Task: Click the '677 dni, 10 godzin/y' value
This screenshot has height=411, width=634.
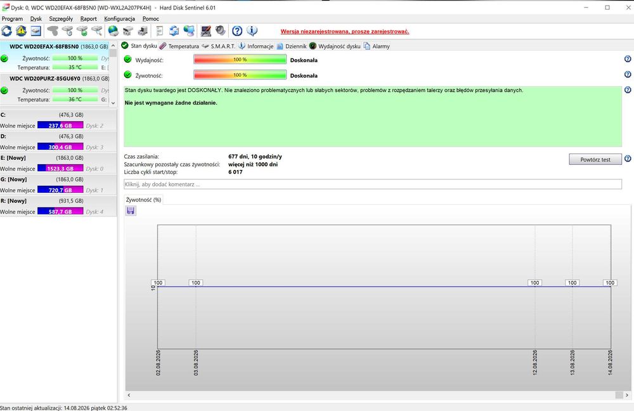Action: click(255, 157)
